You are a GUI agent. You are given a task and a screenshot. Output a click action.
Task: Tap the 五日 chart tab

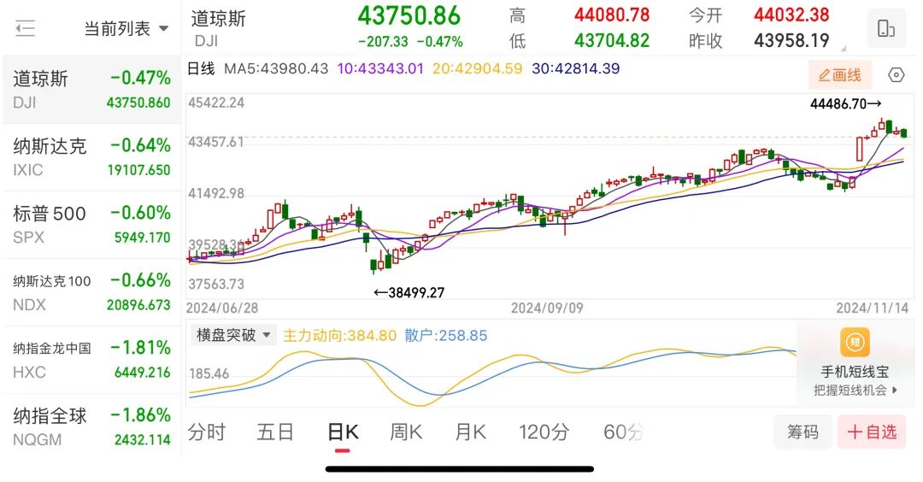(x=275, y=432)
